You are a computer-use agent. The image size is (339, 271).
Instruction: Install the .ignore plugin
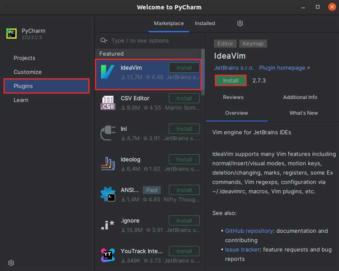184,221
